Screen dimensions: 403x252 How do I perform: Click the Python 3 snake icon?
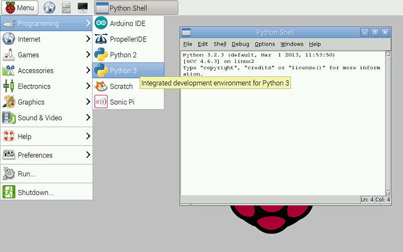(101, 70)
